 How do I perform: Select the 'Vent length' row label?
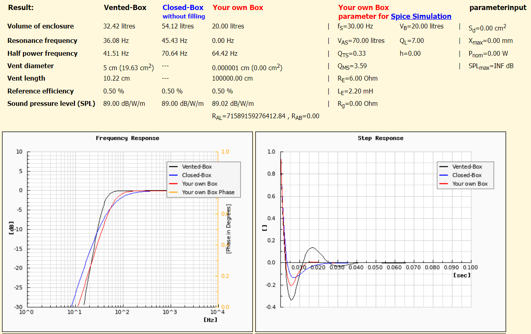click(26, 78)
